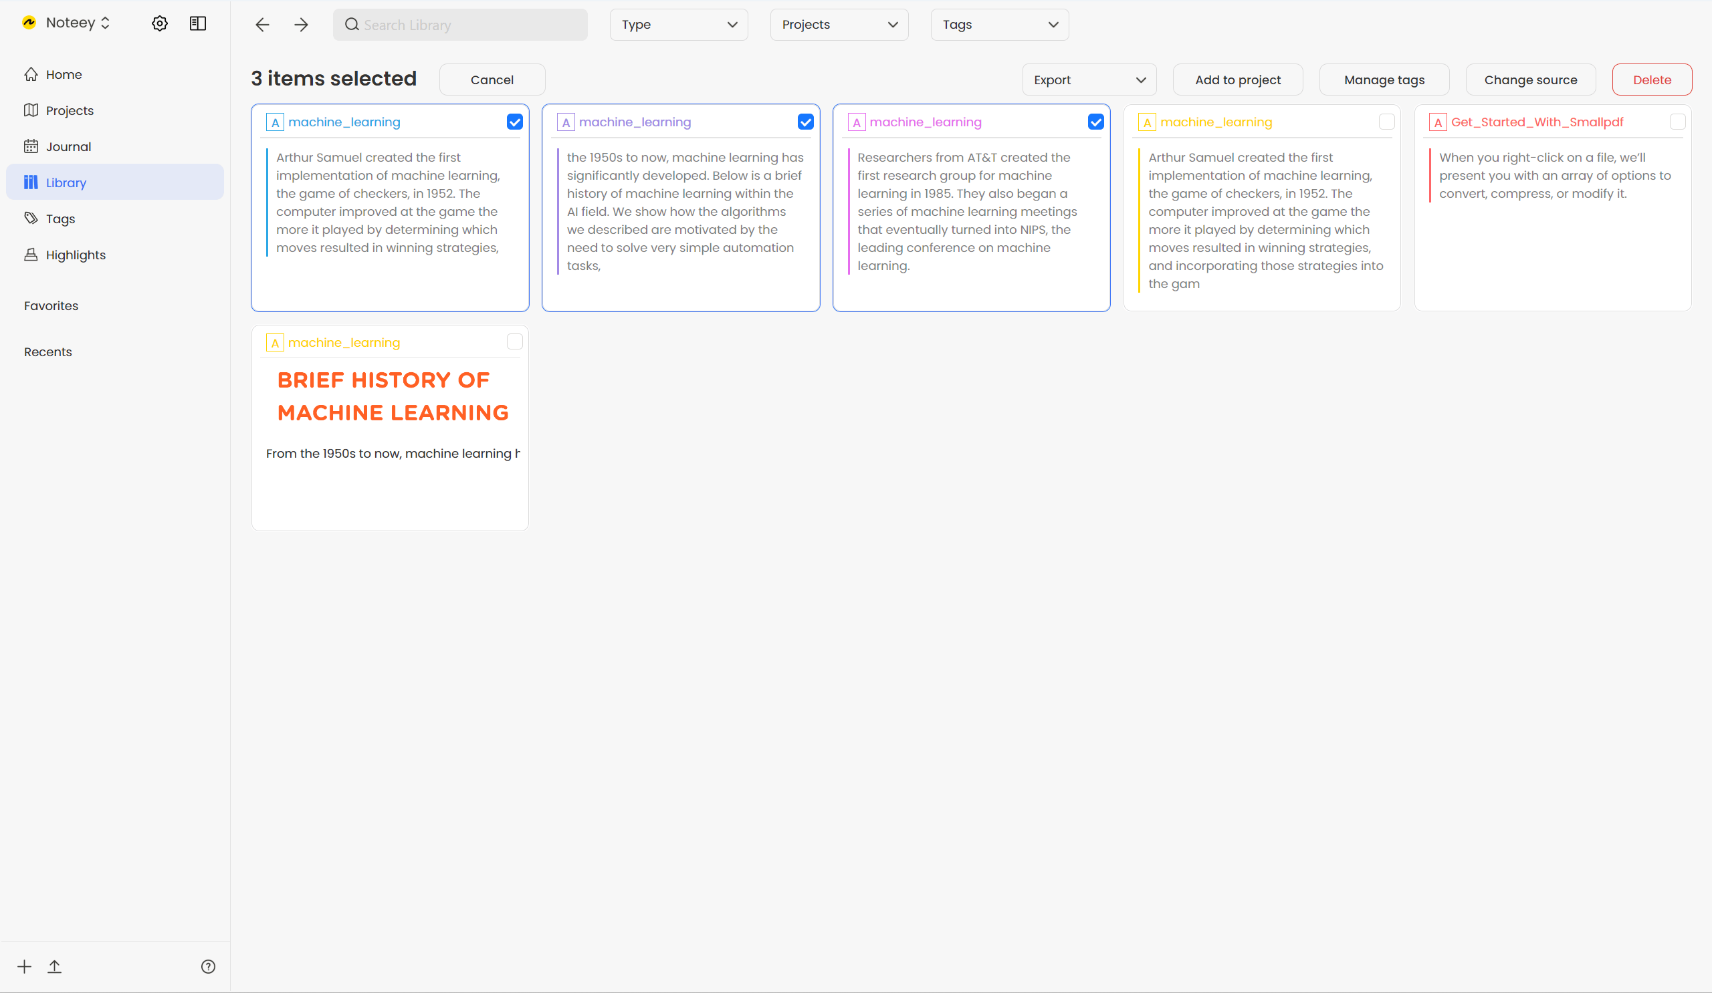Image resolution: width=1712 pixels, height=993 pixels.
Task: Click the Home sidebar icon
Action: point(32,74)
